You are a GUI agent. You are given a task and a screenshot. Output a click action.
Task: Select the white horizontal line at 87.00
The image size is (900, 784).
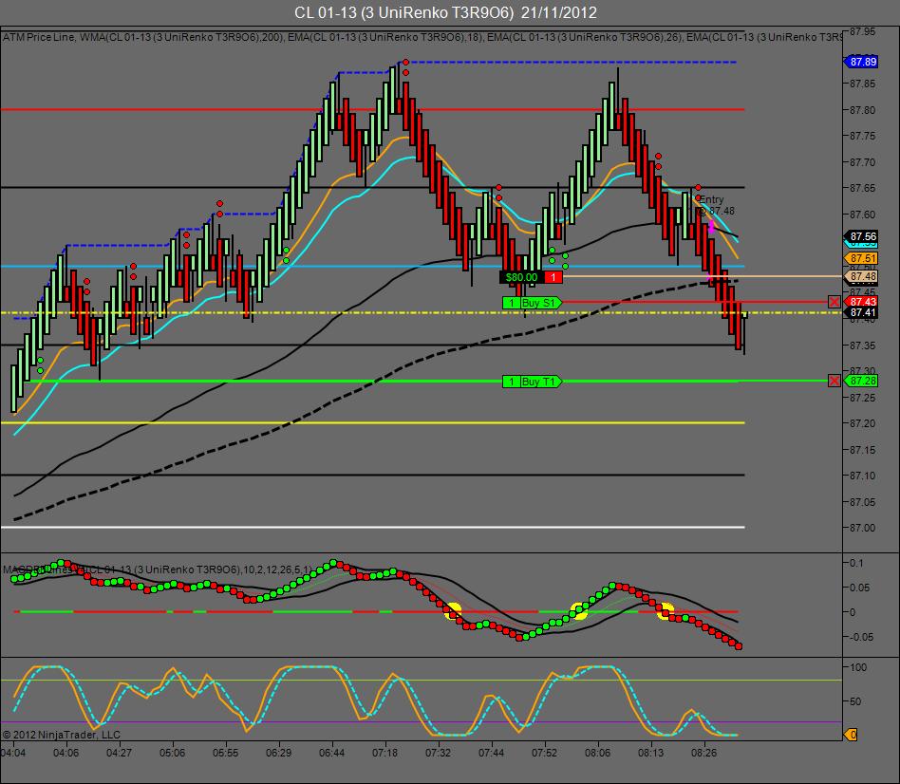tap(372, 527)
